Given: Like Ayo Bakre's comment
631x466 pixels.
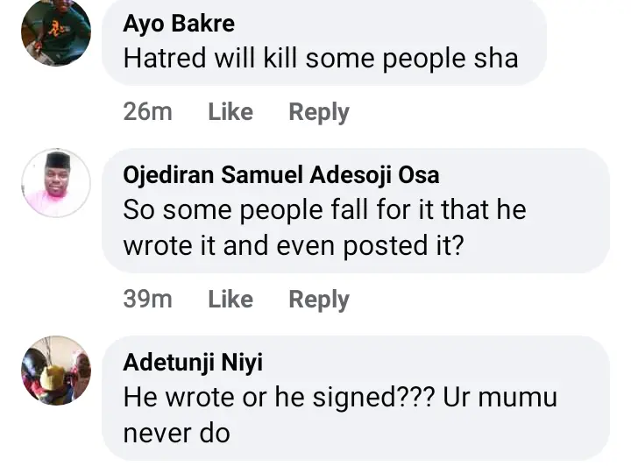Looking at the screenshot, I should pos(230,112).
